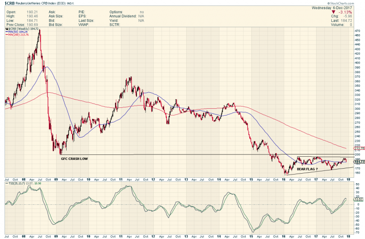Click the -3.13% percent change value
365x239 pixels.
coord(345,12)
